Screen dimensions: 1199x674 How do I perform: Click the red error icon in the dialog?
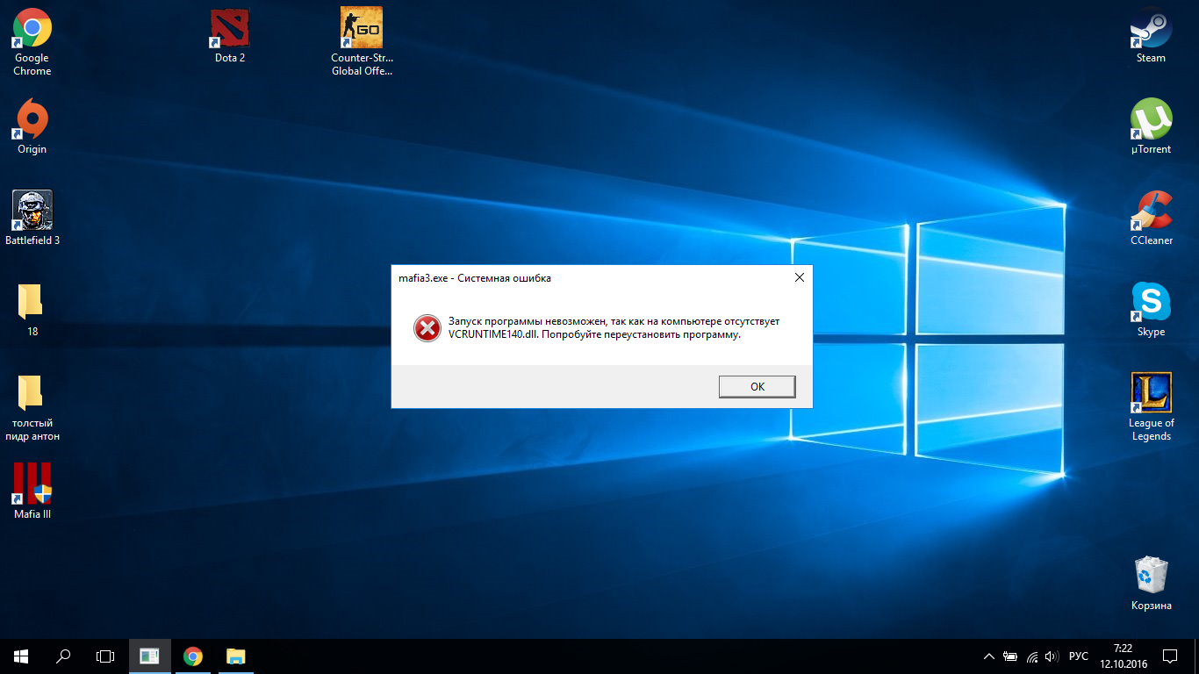click(427, 328)
